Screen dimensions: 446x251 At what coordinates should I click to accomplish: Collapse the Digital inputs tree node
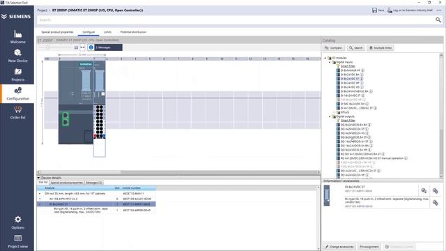click(x=330, y=62)
